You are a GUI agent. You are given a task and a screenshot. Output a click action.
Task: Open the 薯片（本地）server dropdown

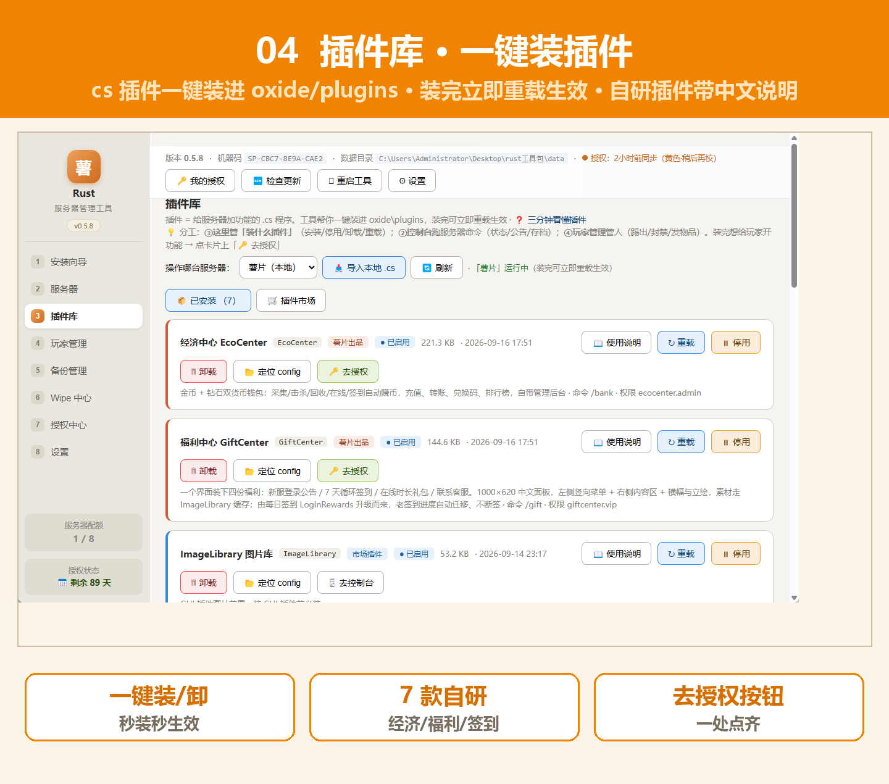tap(278, 267)
